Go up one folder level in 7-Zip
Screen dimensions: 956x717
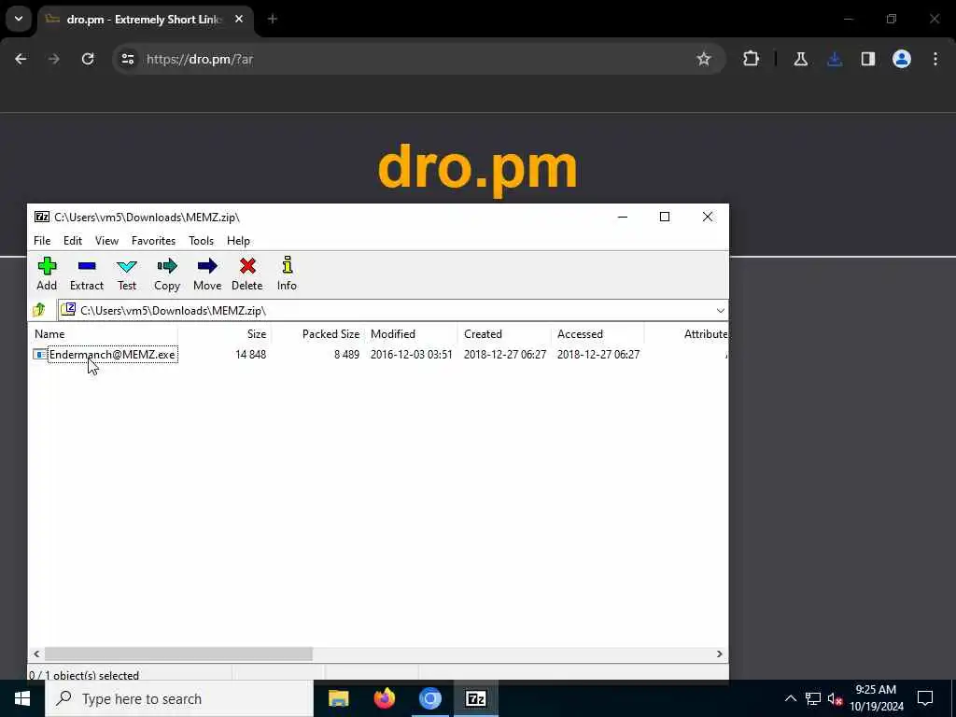point(39,310)
